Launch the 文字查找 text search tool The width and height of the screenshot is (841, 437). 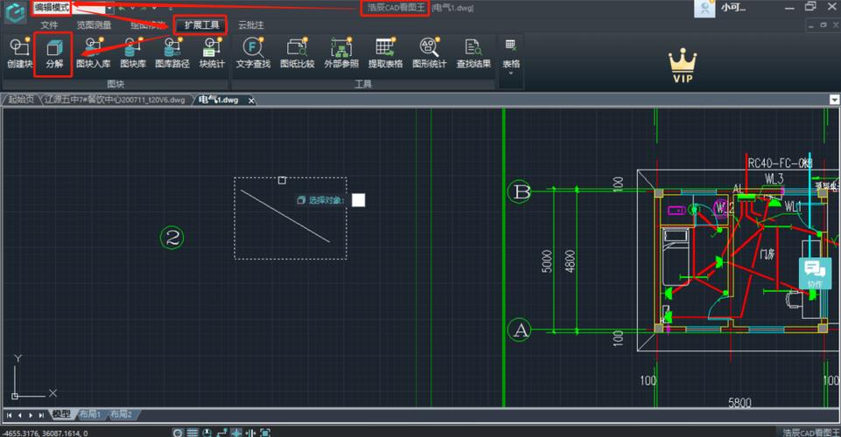(253, 52)
